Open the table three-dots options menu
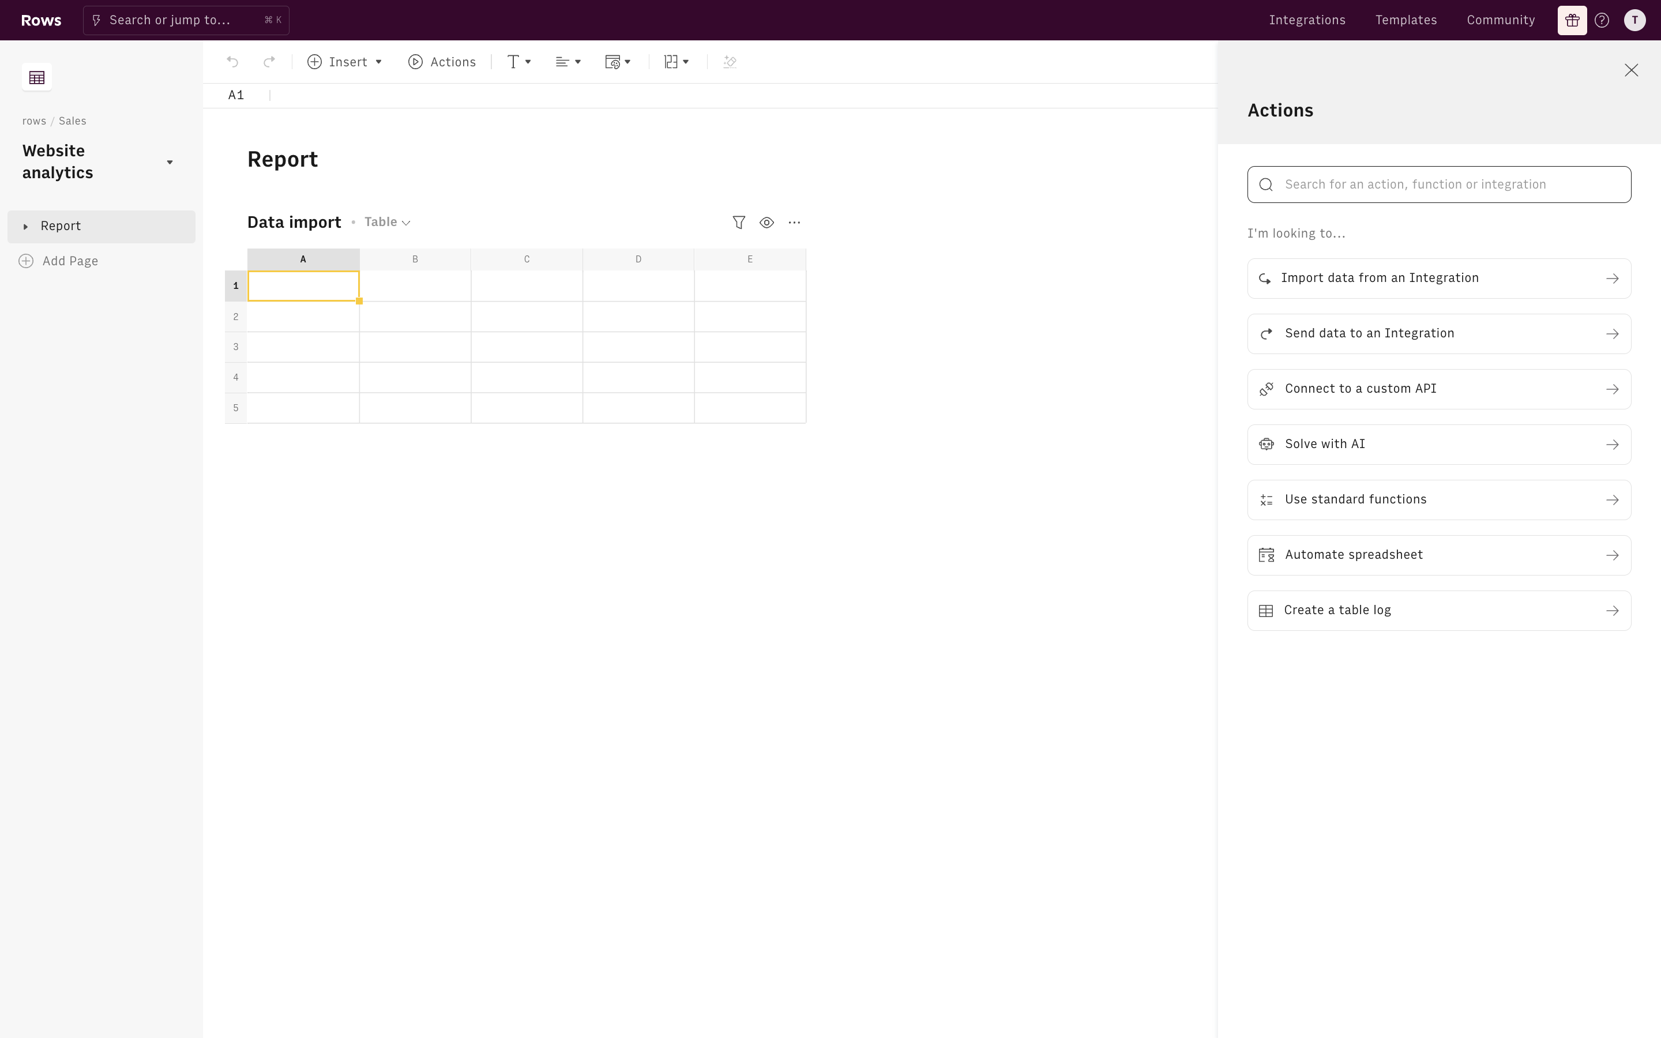 click(794, 223)
